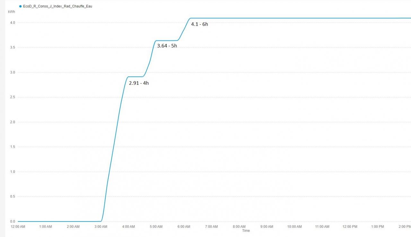This screenshot has height=237, width=411.
Task: Click the blue legend dot for EcoD series
Action: [21, 6]
